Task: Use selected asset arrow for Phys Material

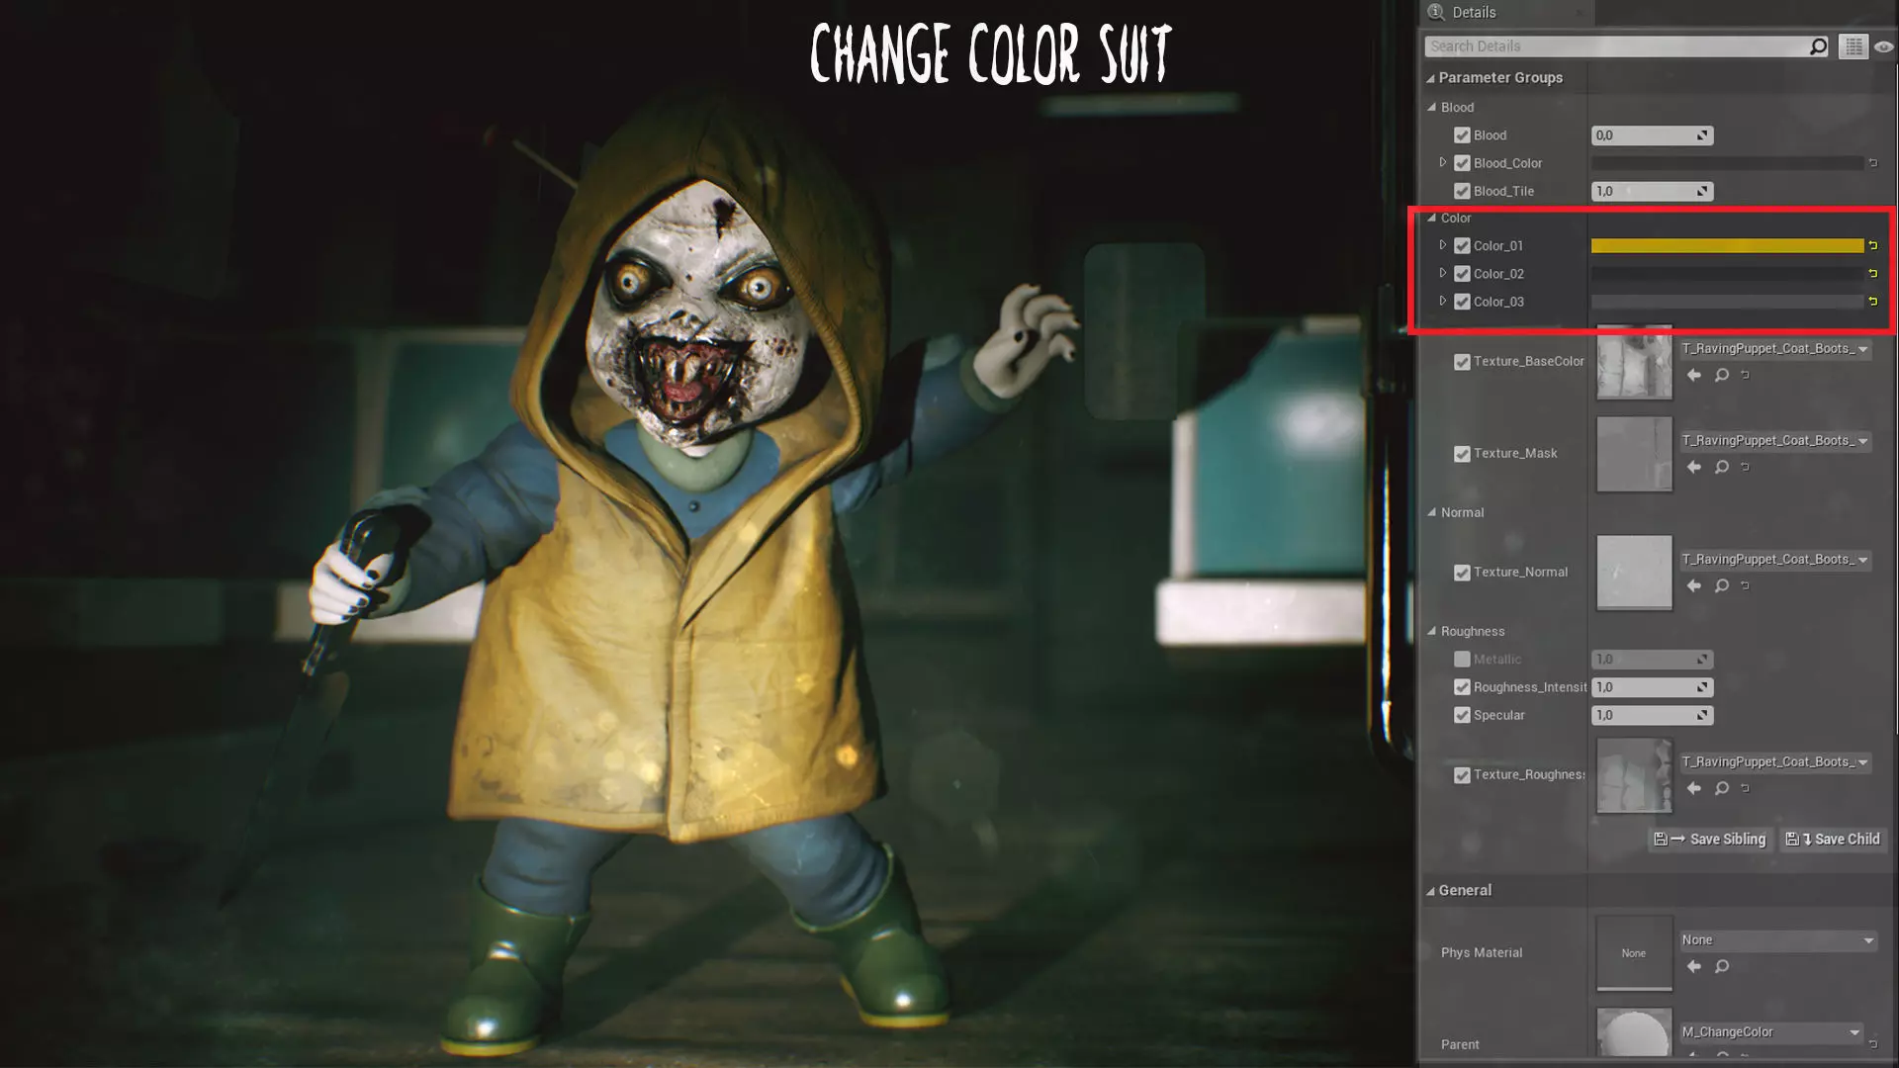Action: [x=1694, y=966]
